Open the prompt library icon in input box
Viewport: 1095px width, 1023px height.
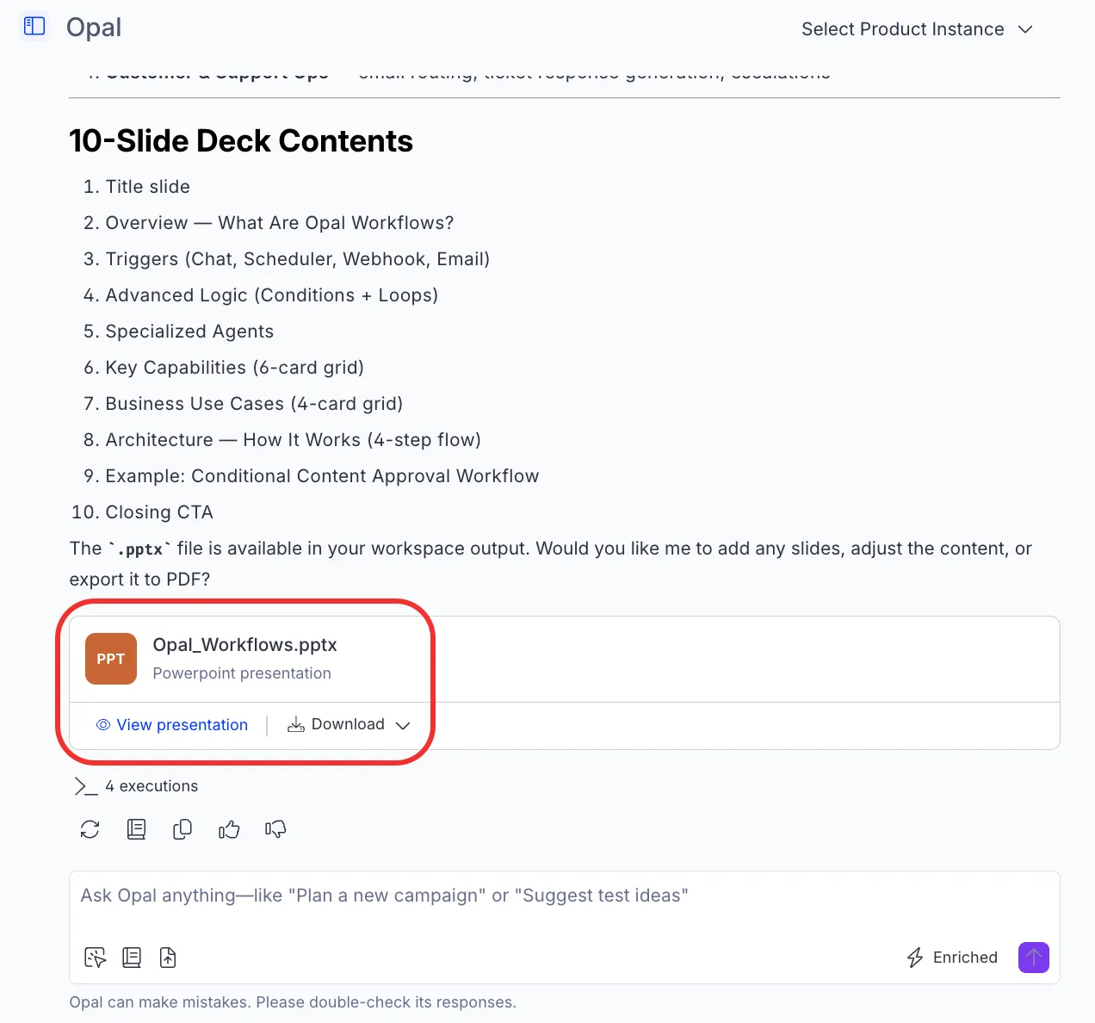point(132,958)
